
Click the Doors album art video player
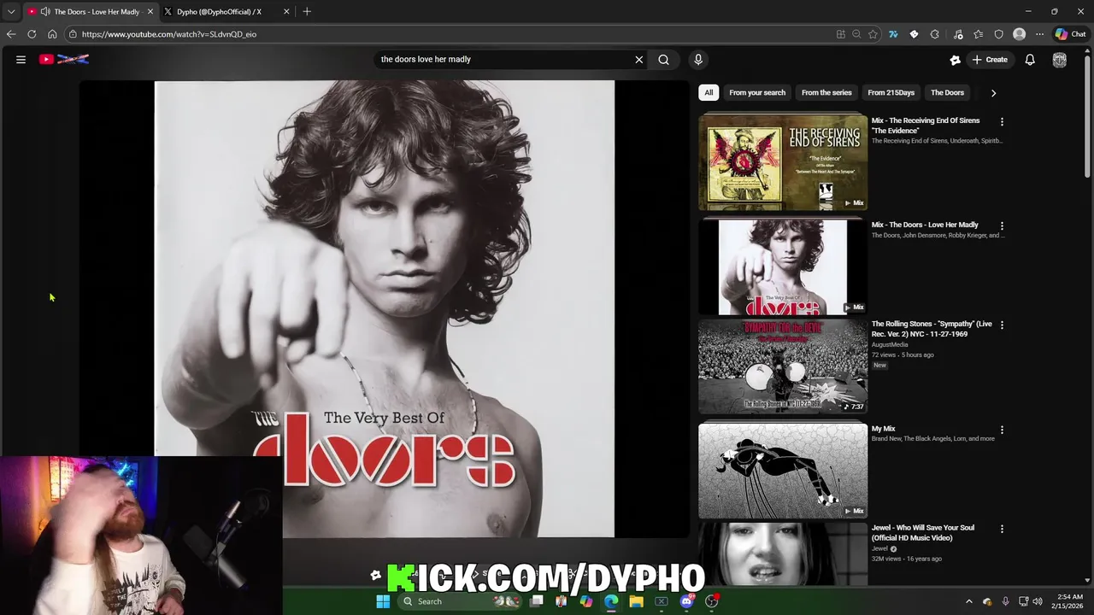[384, 309]
